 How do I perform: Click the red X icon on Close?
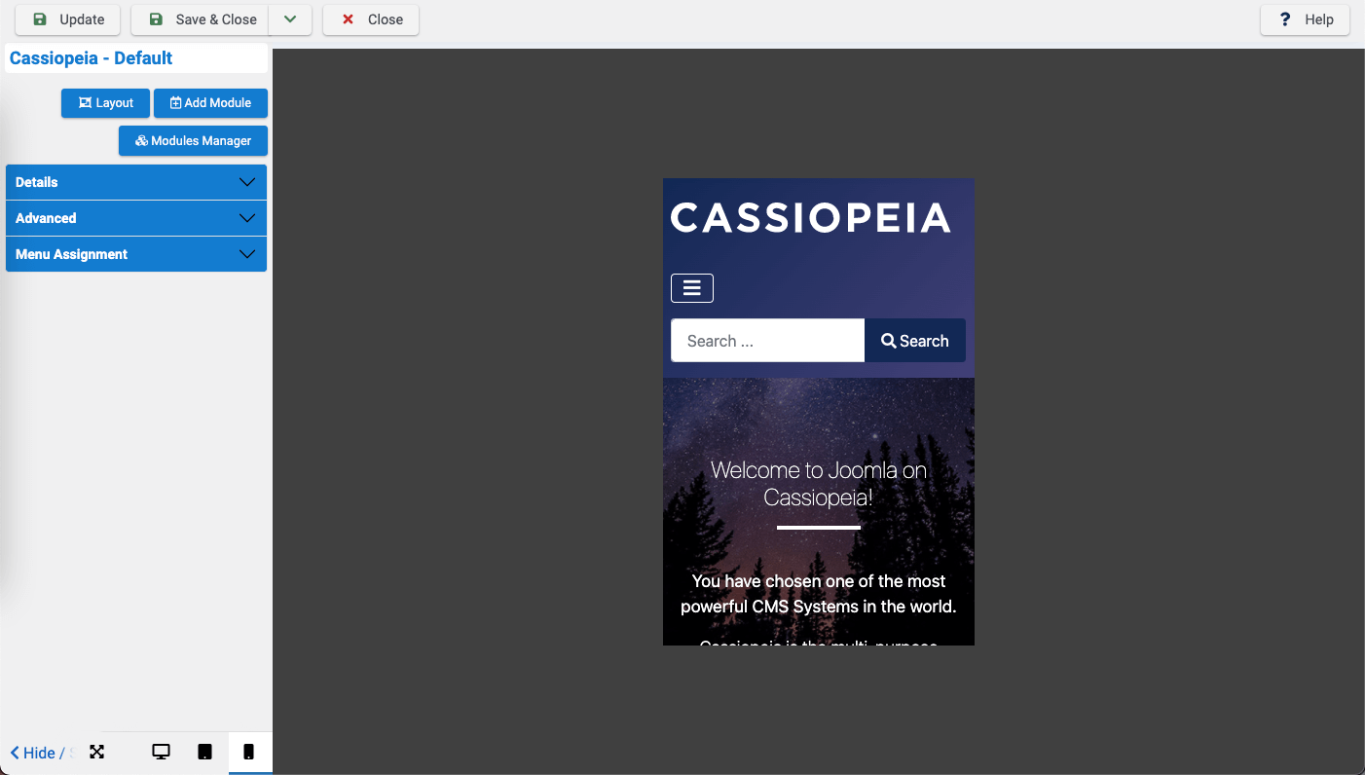(348, 19)
